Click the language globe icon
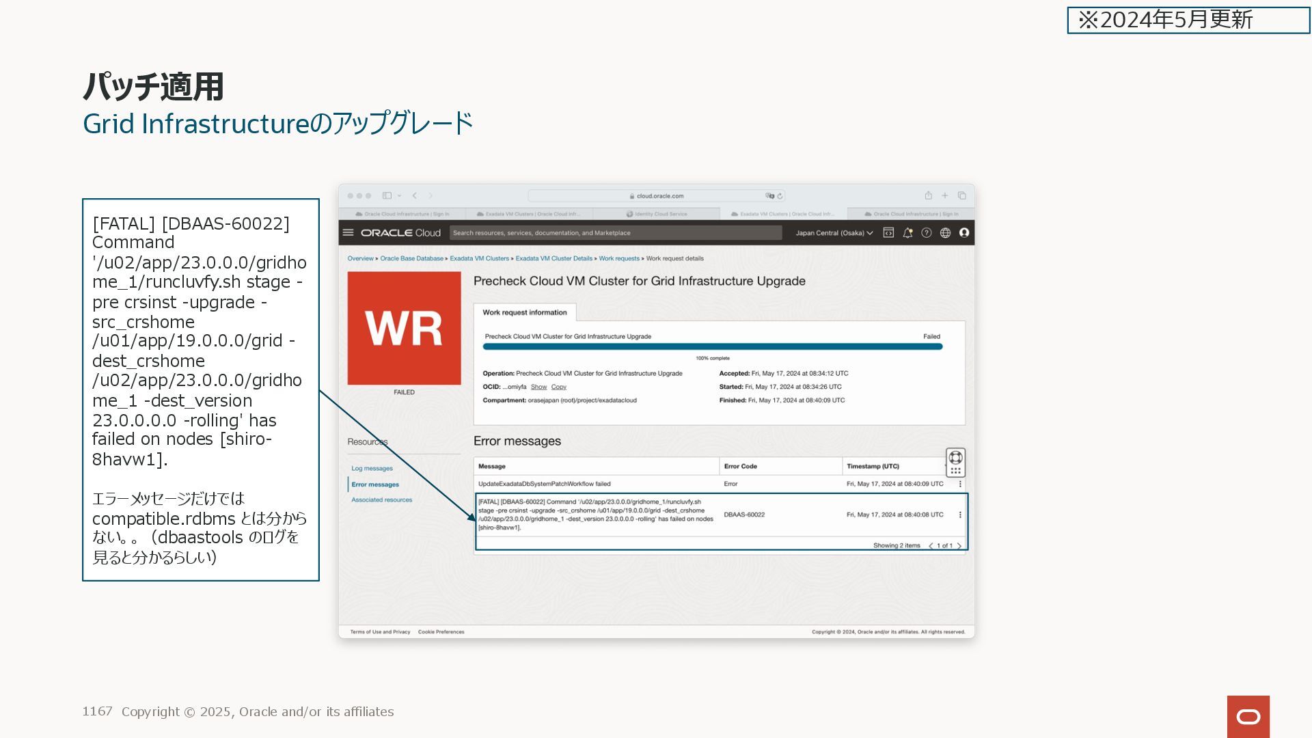This screenshot has width=1312, height=738. [945, 233]
